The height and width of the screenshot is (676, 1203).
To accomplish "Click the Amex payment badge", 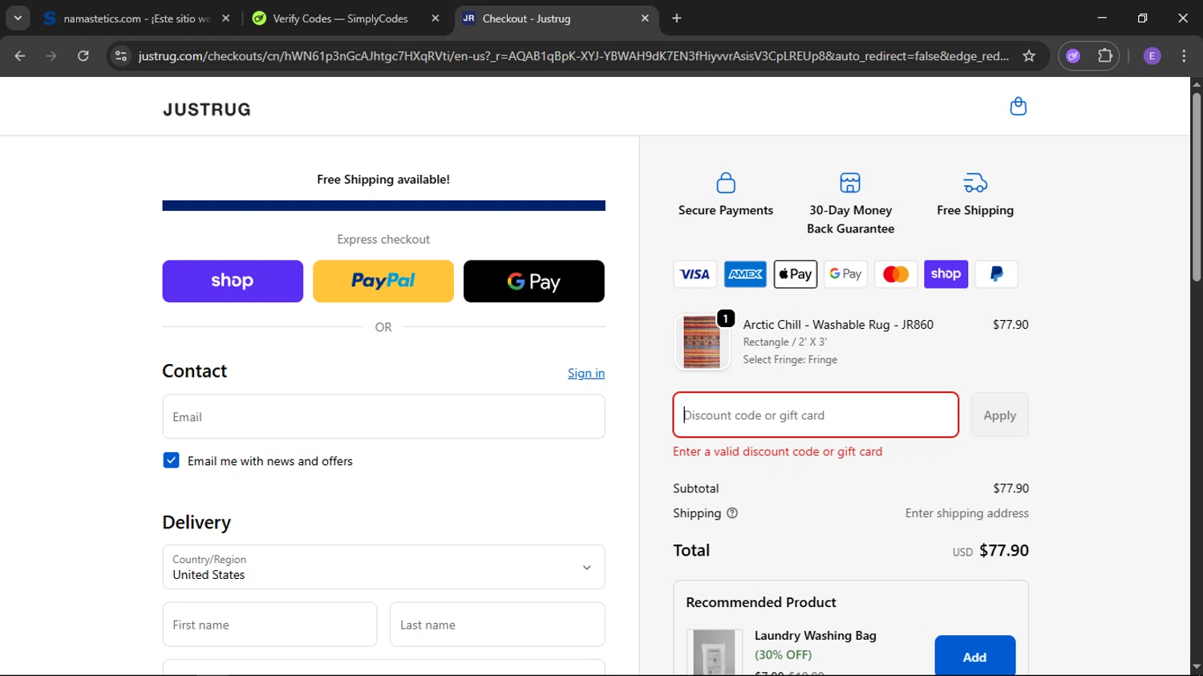I will pos(745,274).
